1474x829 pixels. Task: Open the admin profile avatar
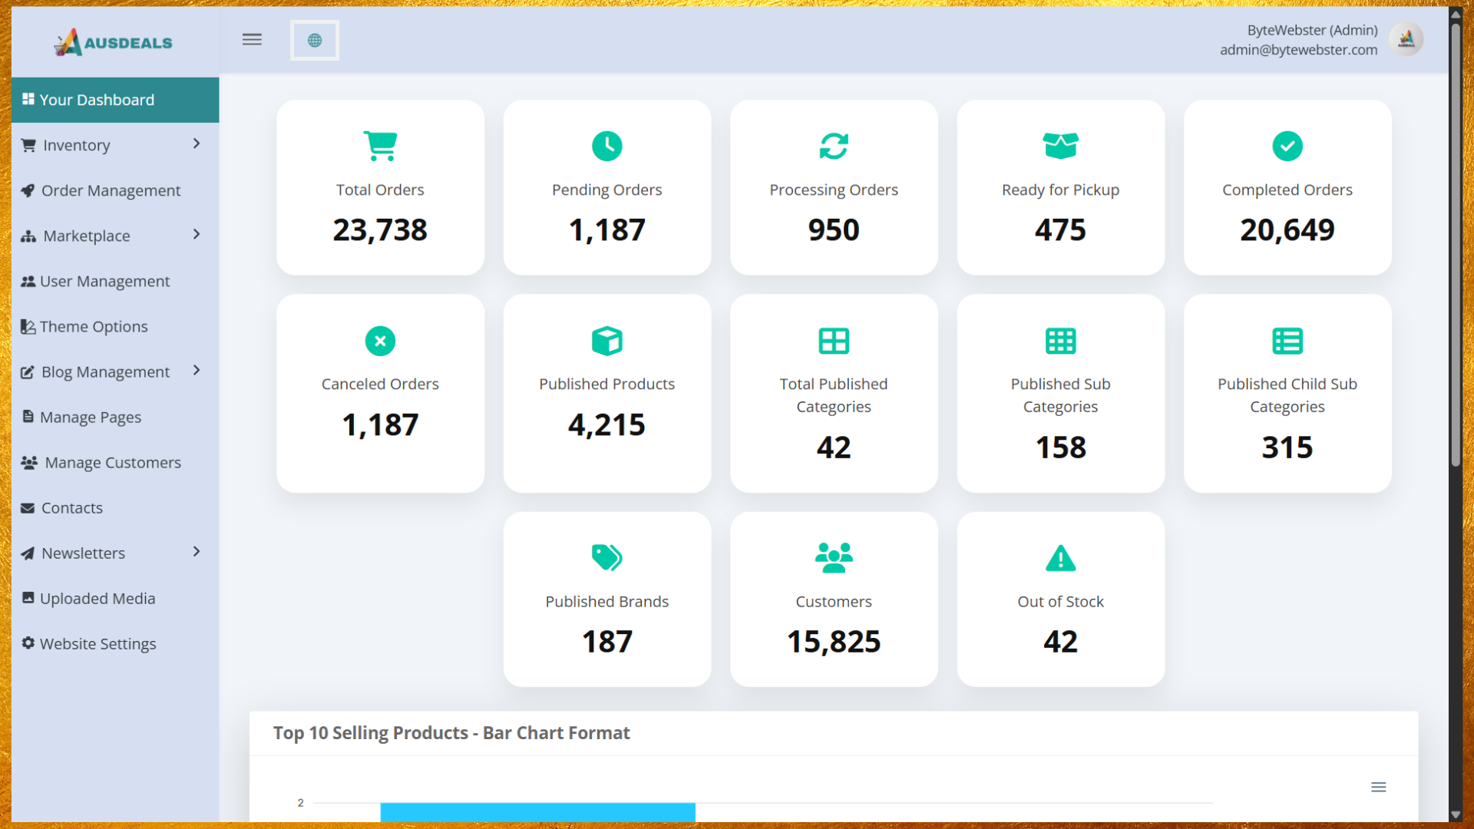point(1406,39)
